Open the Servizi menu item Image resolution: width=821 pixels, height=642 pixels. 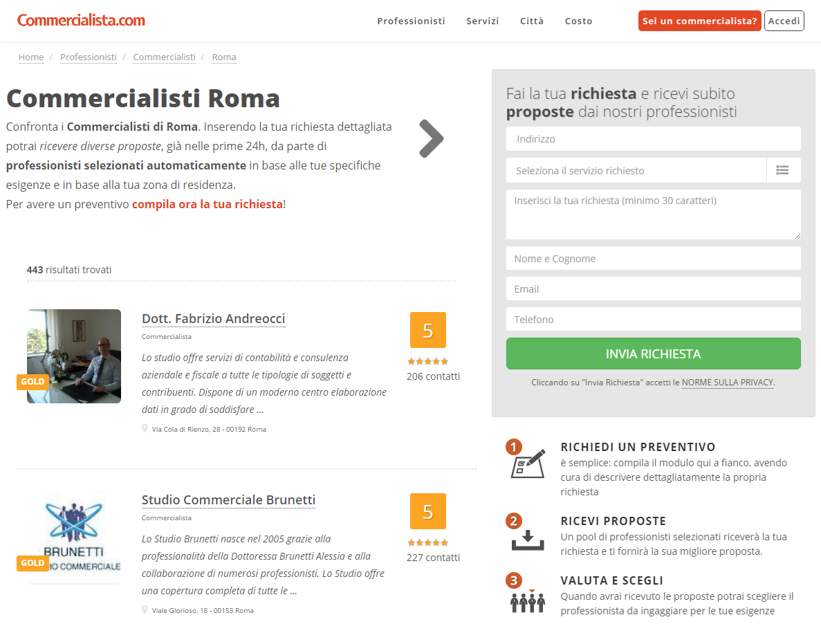482,21
